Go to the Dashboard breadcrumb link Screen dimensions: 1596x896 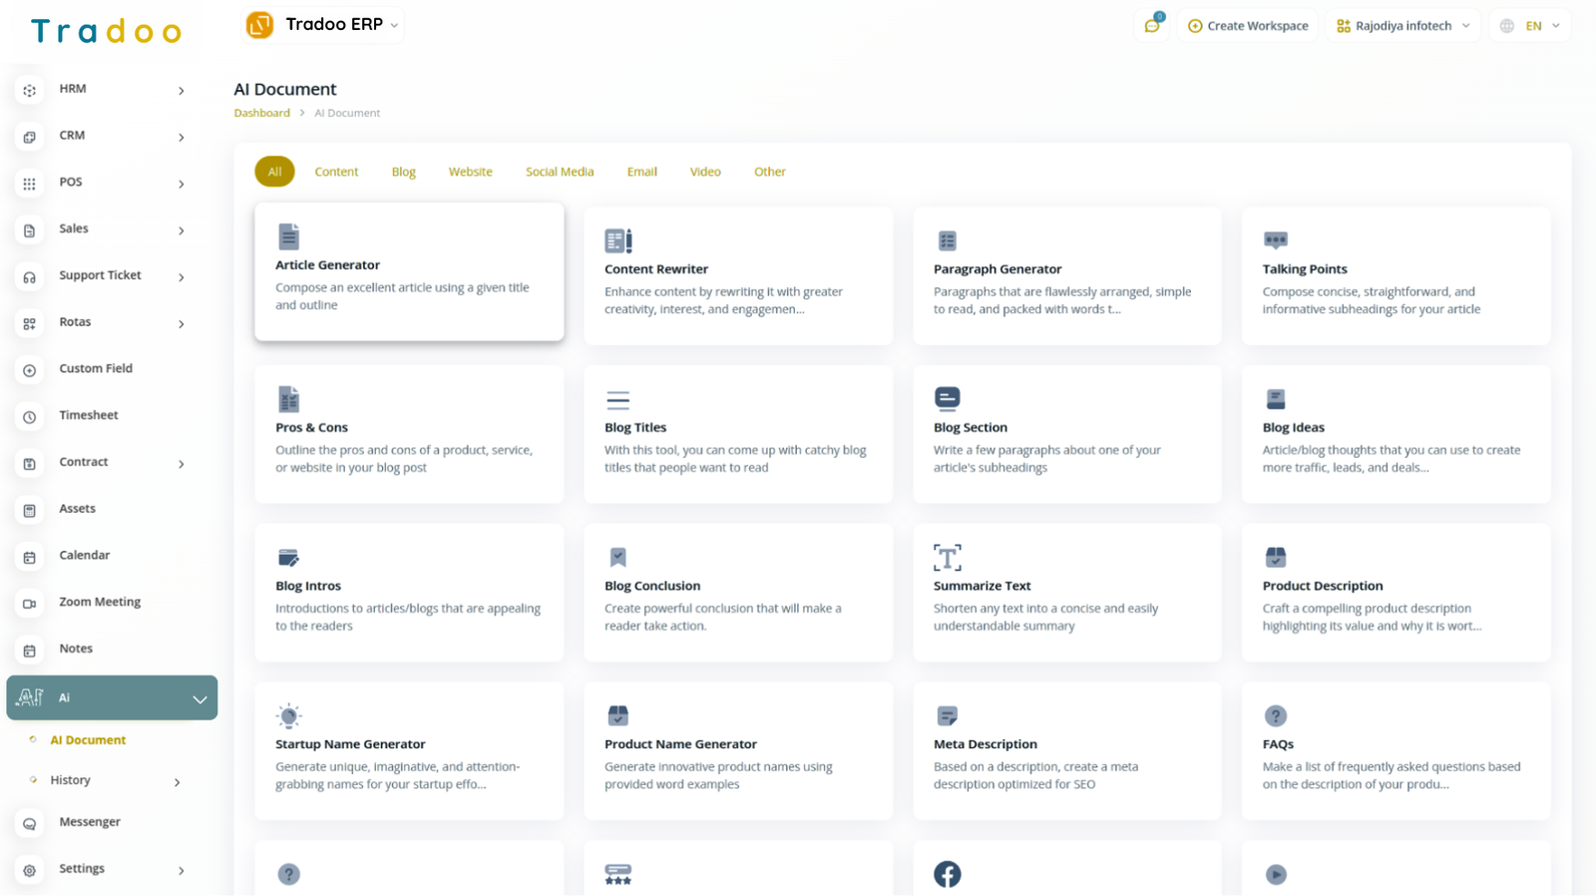261,114
